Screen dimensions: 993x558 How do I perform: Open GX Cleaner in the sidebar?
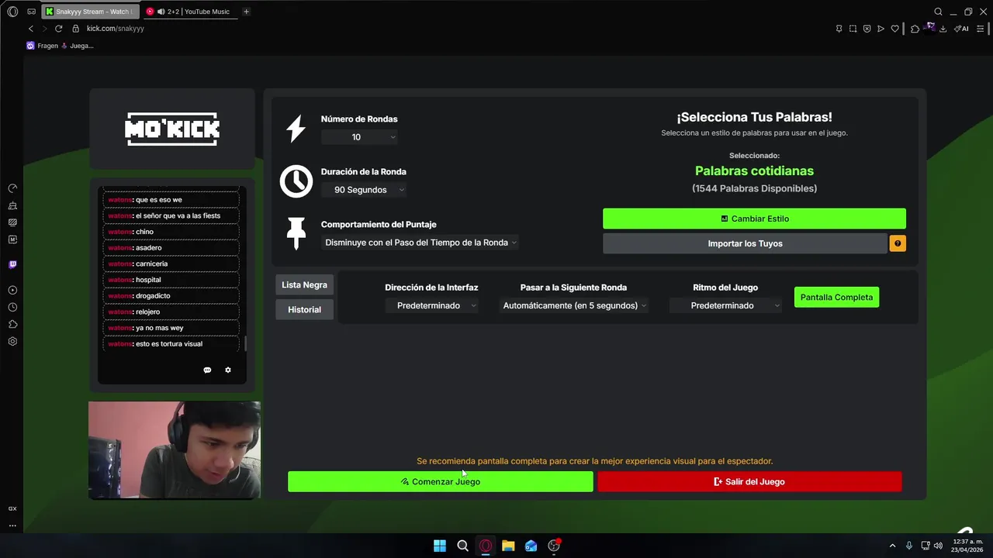pos(12,205)
